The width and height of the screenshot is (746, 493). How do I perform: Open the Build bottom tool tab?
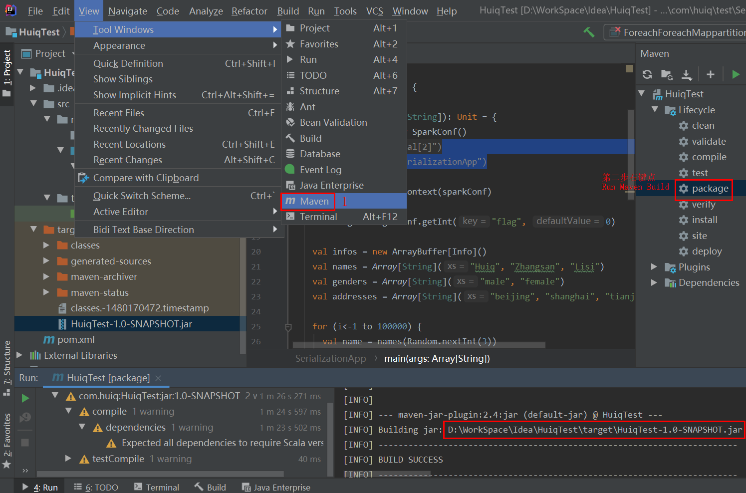(210, 487)
